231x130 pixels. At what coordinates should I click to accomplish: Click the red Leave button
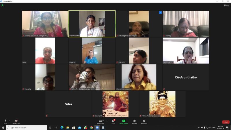pyautogui.click(x=226, y=122)
